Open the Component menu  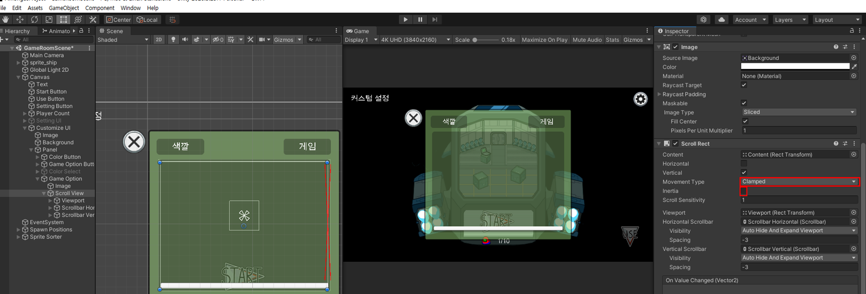pyautogui.click(x=100, y=8)
